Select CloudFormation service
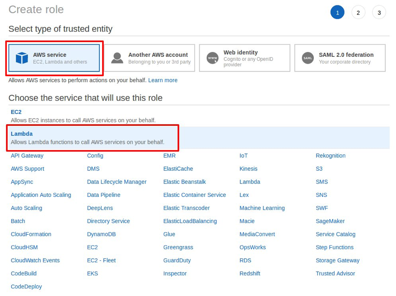396x296 pixels. tap(31, 234)
